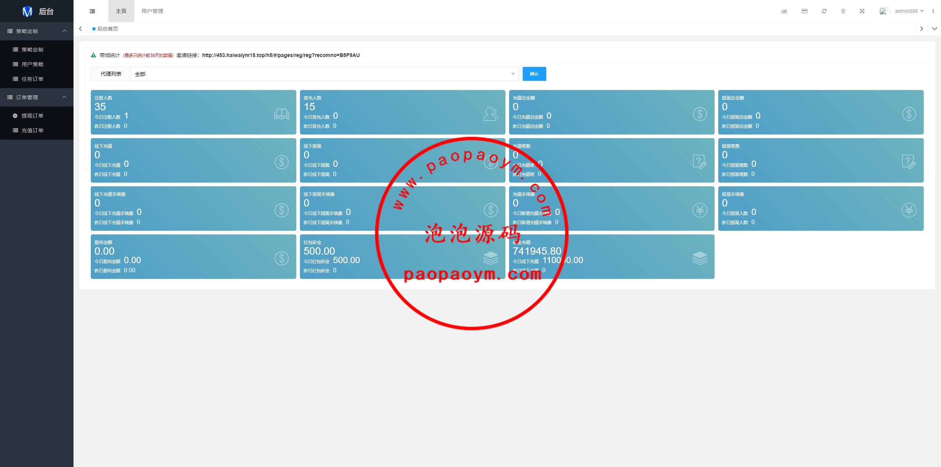Screen dimensions: 941x467
Task: Click the sidebar collapse menu icon
Action: [x=92, y=11]
